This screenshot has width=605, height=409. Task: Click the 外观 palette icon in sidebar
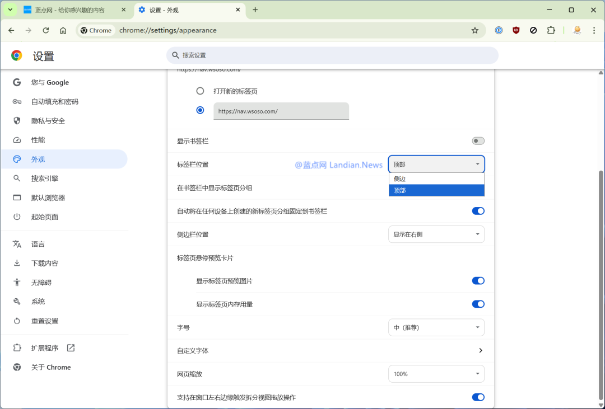tap(17, 159)
